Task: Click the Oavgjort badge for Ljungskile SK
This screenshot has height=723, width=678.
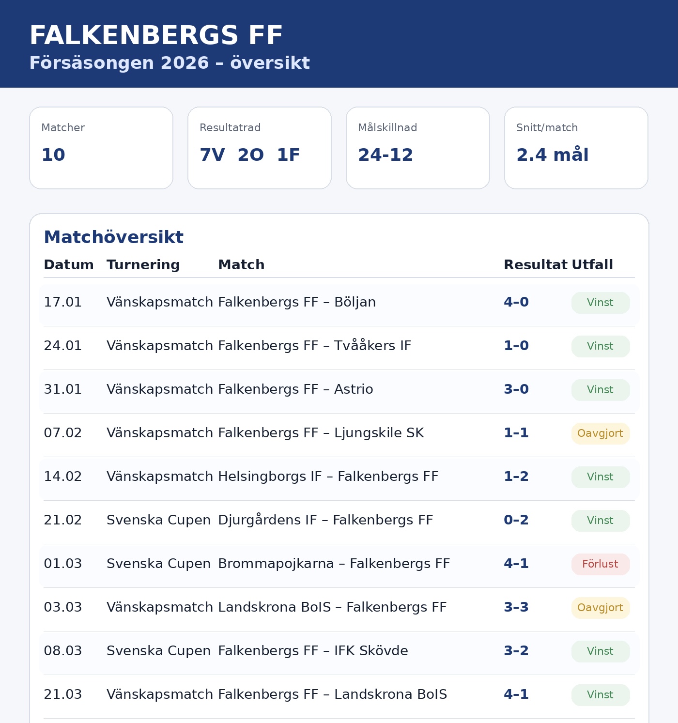Action: [601, 433]
